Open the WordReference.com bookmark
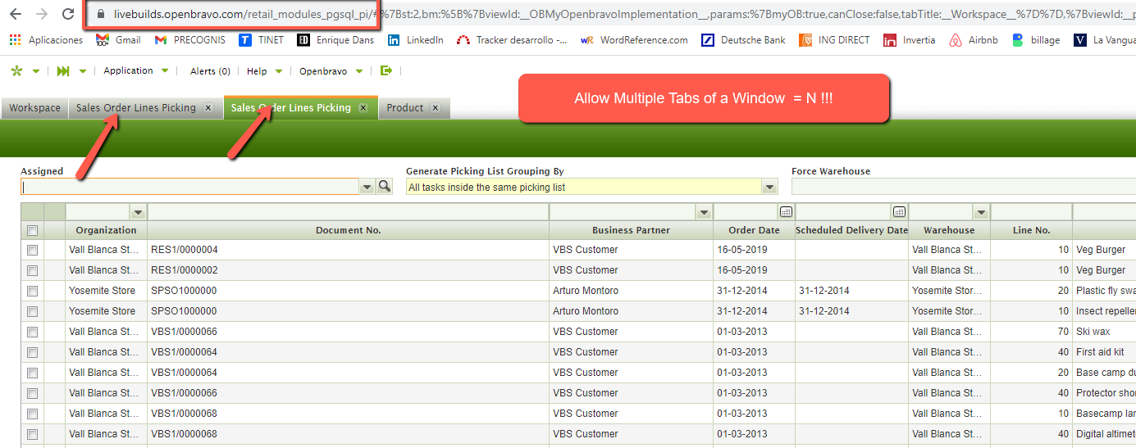This screenshot has width=1136, height=448. 634,39
